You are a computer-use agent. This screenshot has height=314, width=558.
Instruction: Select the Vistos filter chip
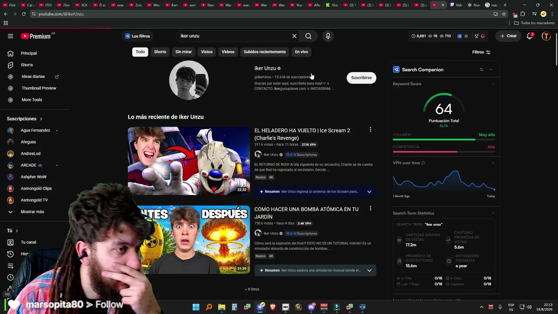pyautogui.click(x=207, y=52)
